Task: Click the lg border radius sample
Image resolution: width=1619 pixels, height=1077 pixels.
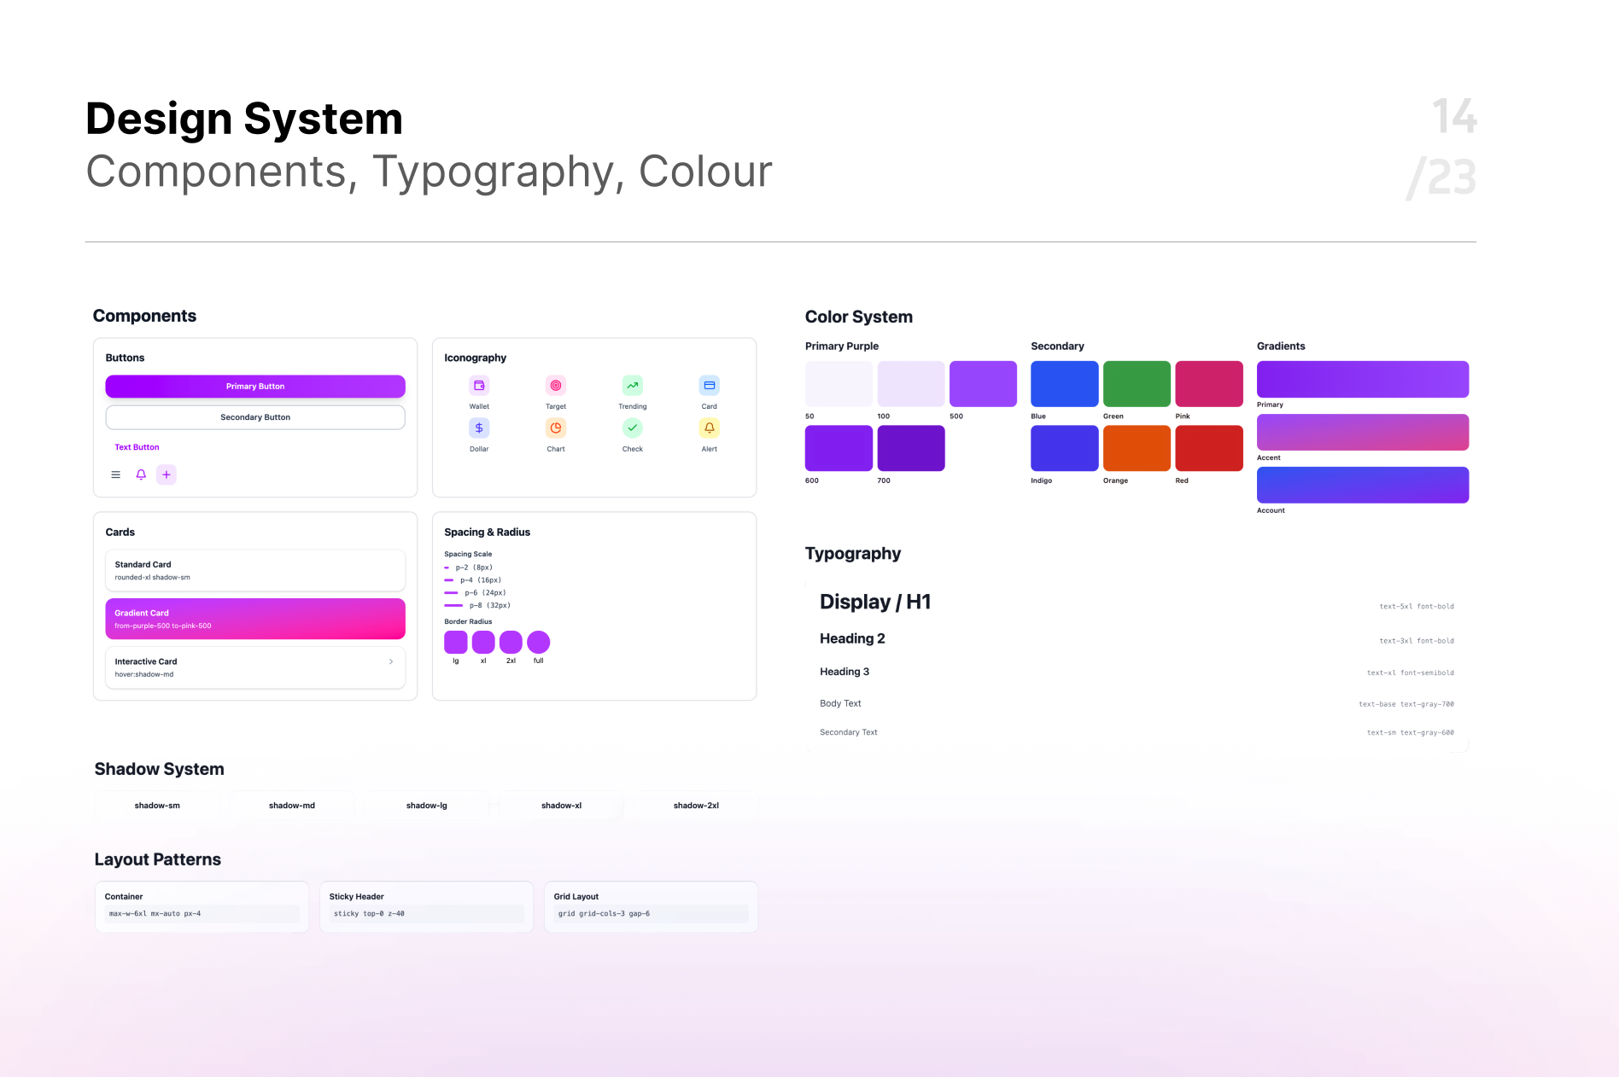Action: [x=456, y=642]
